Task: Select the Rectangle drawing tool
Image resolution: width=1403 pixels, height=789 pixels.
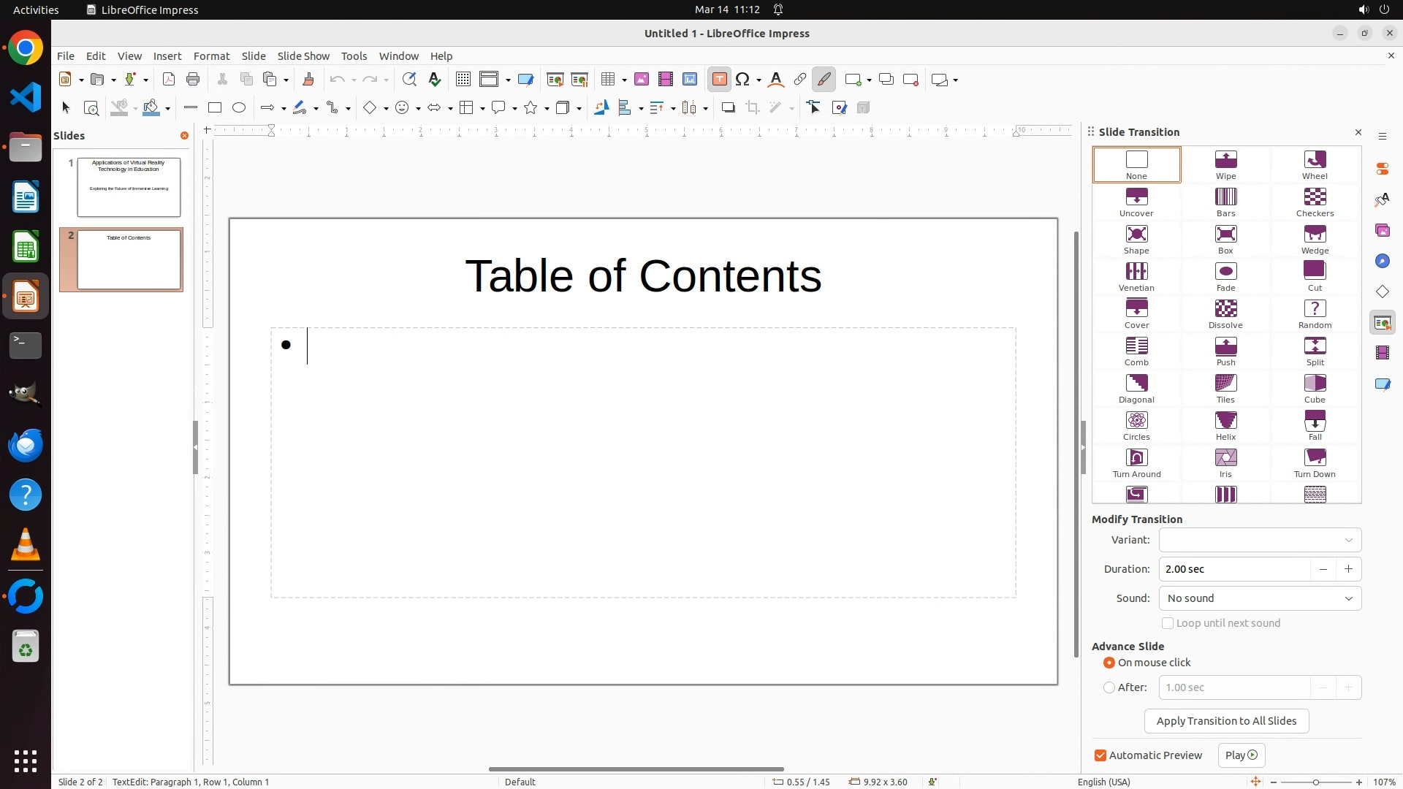Action: click(x=215, y=108)
